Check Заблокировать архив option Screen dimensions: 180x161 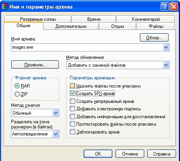coord(72,132)
